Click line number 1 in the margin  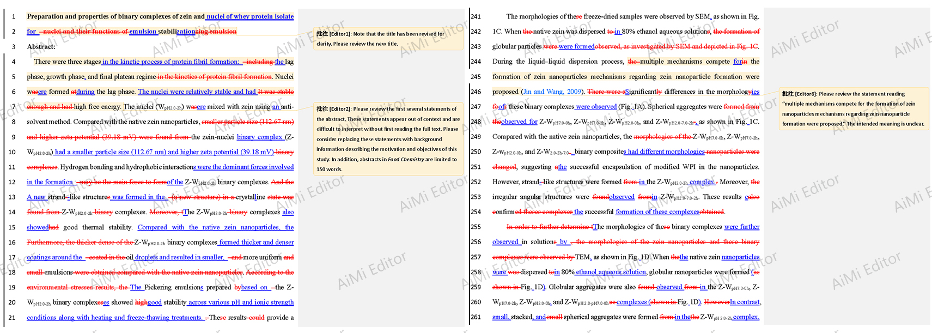pyautogui.click(x=14, y=17)
